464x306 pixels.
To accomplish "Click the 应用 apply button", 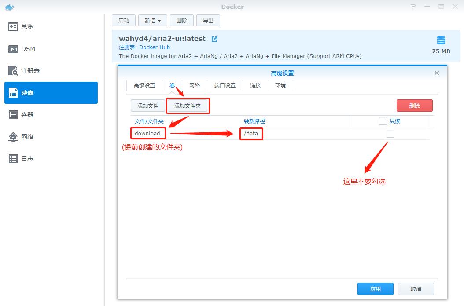I will point(376,289).
